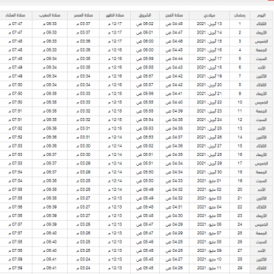Click the ميلادي date column header

tap(209, 15)
